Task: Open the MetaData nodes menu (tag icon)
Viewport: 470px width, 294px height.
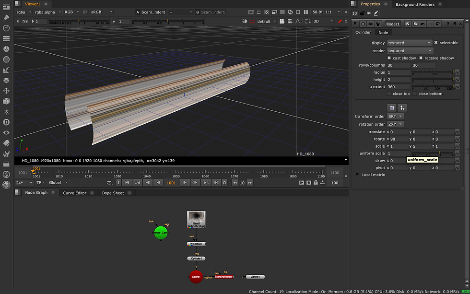Action: 6,143
